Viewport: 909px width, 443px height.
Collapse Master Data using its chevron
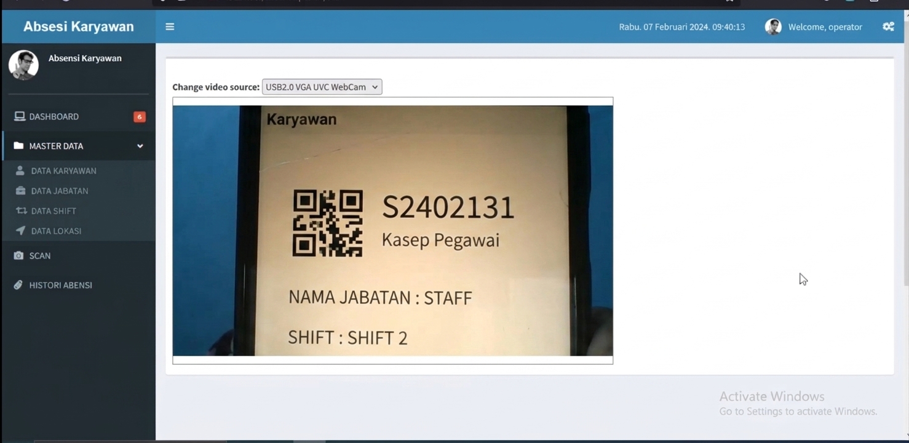coord(140,146)
